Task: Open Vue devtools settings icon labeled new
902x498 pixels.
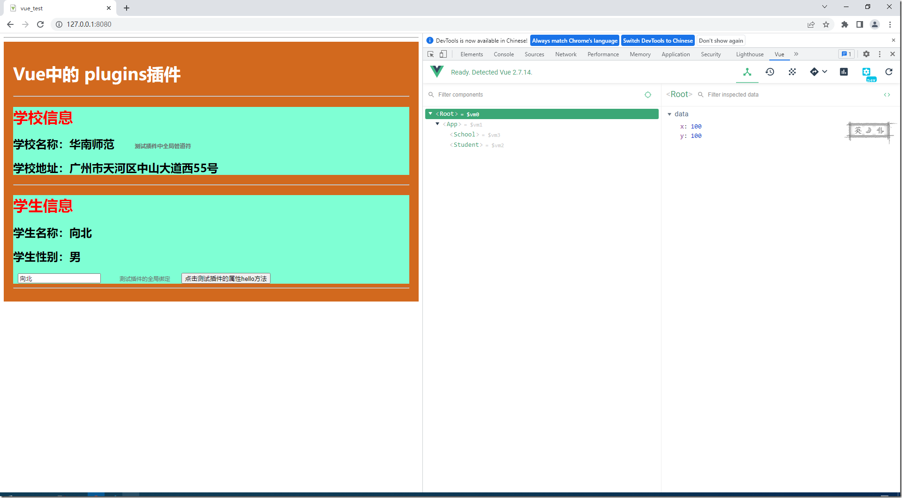Action: pyautogui.click(x=866, y=72)
